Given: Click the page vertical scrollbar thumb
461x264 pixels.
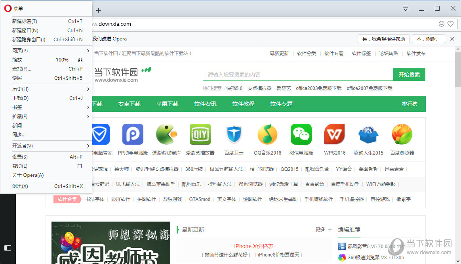Looking at the screenshot, I should click(x=458, y=70).
